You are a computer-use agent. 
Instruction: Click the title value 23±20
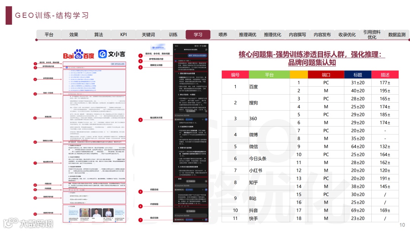(x=358, y=218)
